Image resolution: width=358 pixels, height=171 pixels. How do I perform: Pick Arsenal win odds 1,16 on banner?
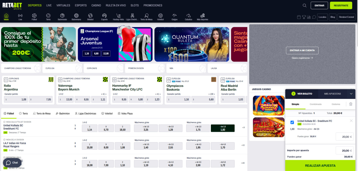point(87,53)
